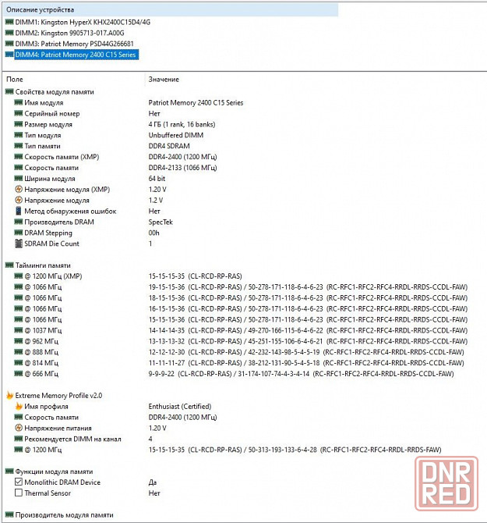
Task: Select the 'SpecTek' DRAM manufacturer value
Action: 161,222
